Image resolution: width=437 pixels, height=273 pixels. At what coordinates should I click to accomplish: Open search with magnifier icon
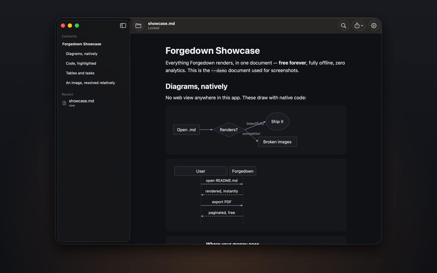pos(343,26)
